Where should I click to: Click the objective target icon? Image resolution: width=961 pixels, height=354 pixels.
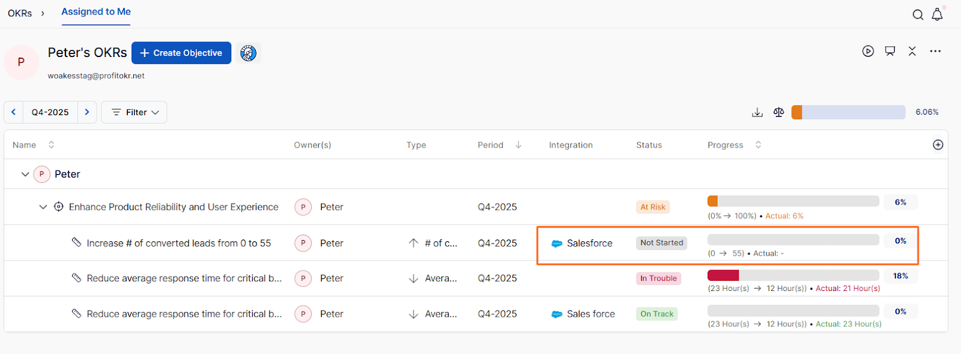(59, 206)
